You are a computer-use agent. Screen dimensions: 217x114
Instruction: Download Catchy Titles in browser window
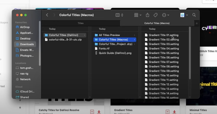(x=99, y=112)
